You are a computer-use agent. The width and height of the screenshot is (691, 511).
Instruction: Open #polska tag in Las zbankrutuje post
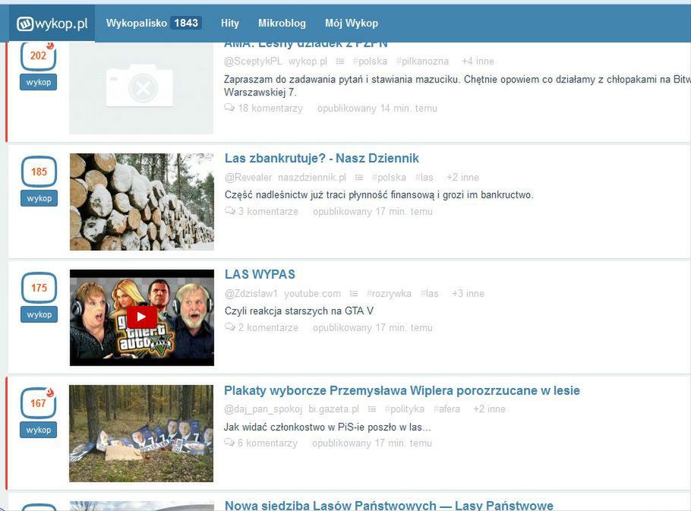pos(389,178)
